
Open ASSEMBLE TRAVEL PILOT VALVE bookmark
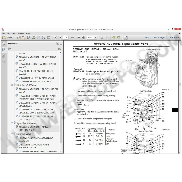tap(35, 82)
